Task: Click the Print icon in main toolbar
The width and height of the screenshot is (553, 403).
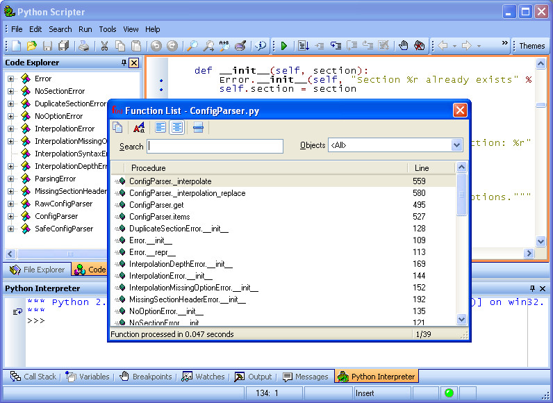Action: (83, 46)
